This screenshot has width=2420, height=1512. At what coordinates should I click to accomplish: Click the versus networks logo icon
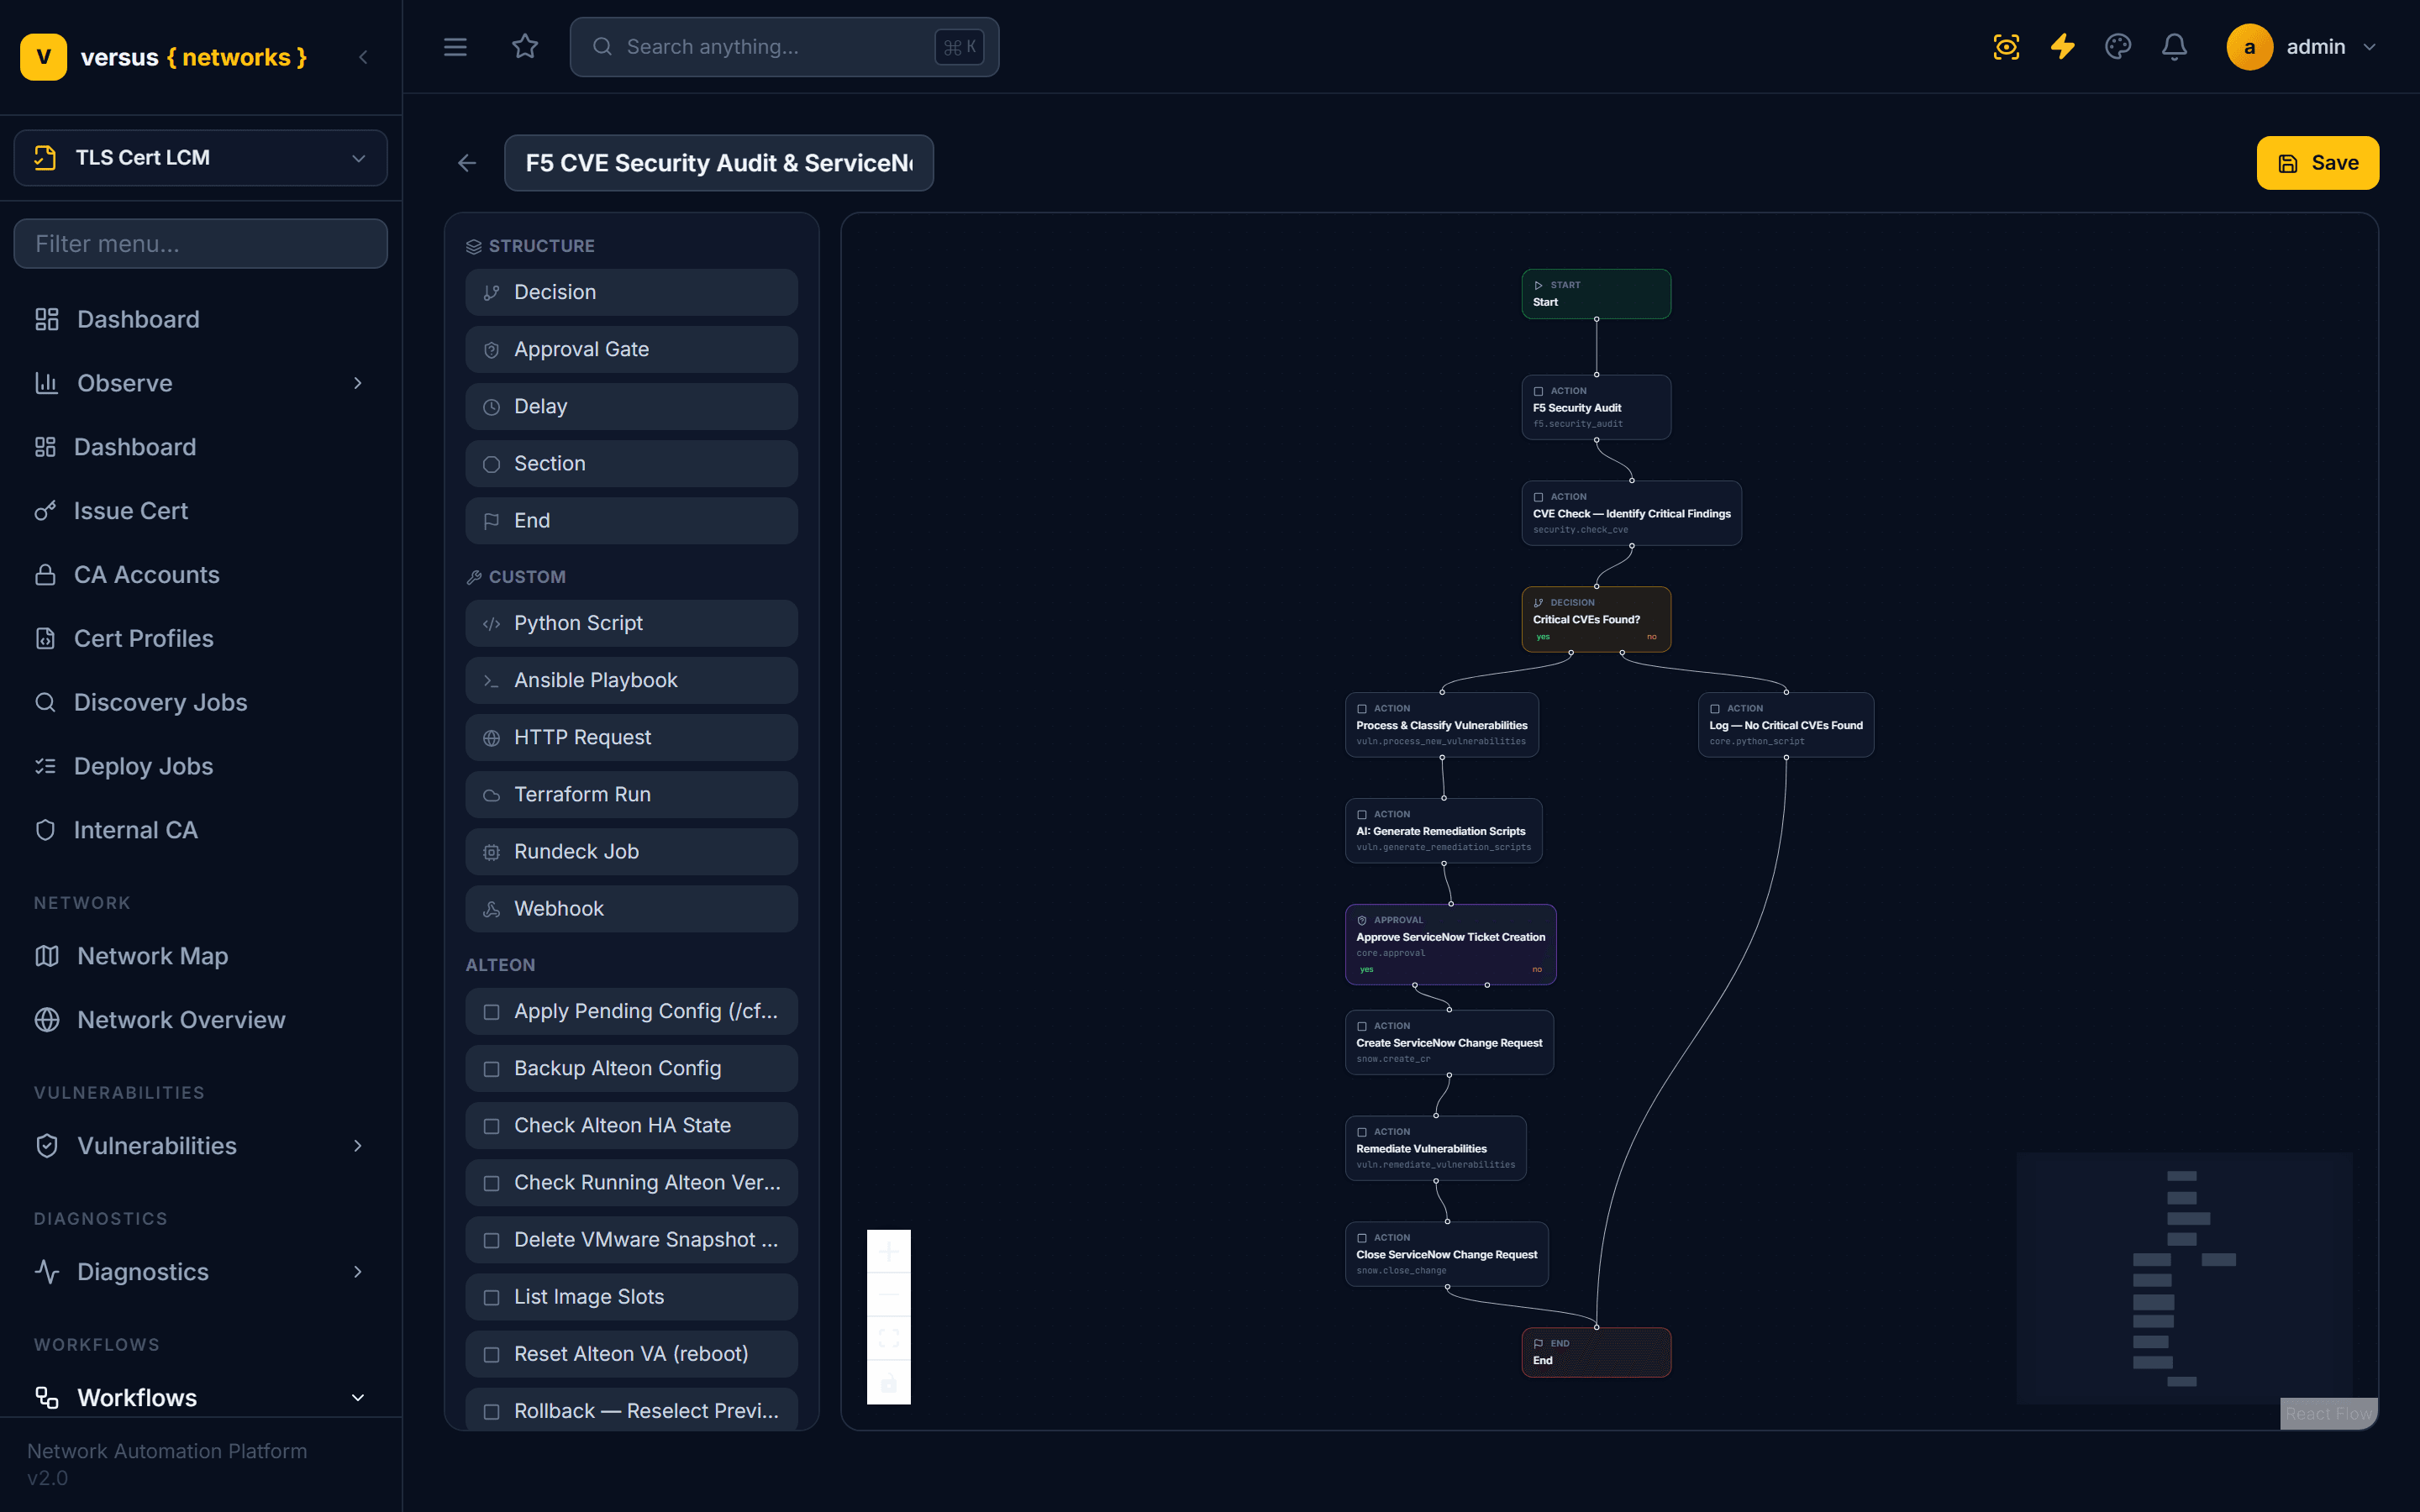point(43,57)
